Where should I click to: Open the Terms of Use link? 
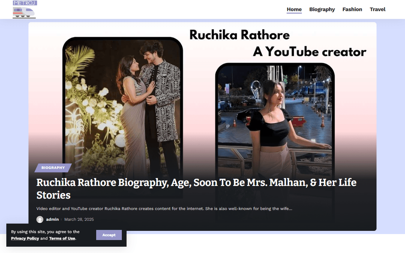click(62, 238)
